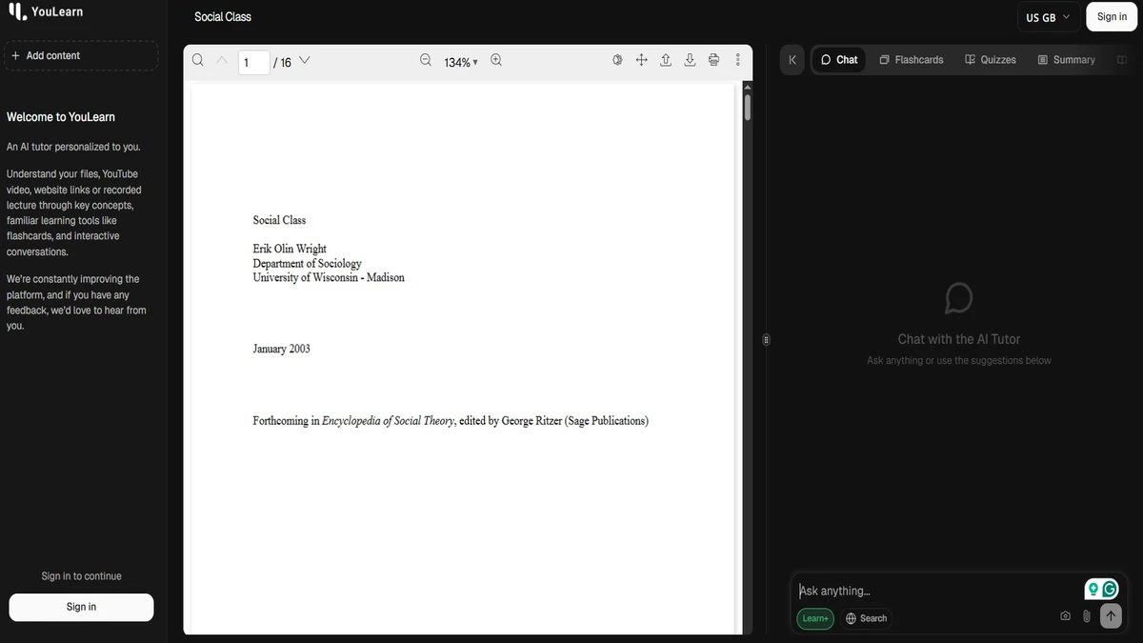This screenshot has width=1143, height=643.
Task: Collapse the panel with the K arrow
Action: click(x=792, y=59)
